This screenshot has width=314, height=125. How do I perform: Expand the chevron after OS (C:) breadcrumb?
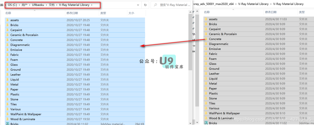[x=19, y=5]
